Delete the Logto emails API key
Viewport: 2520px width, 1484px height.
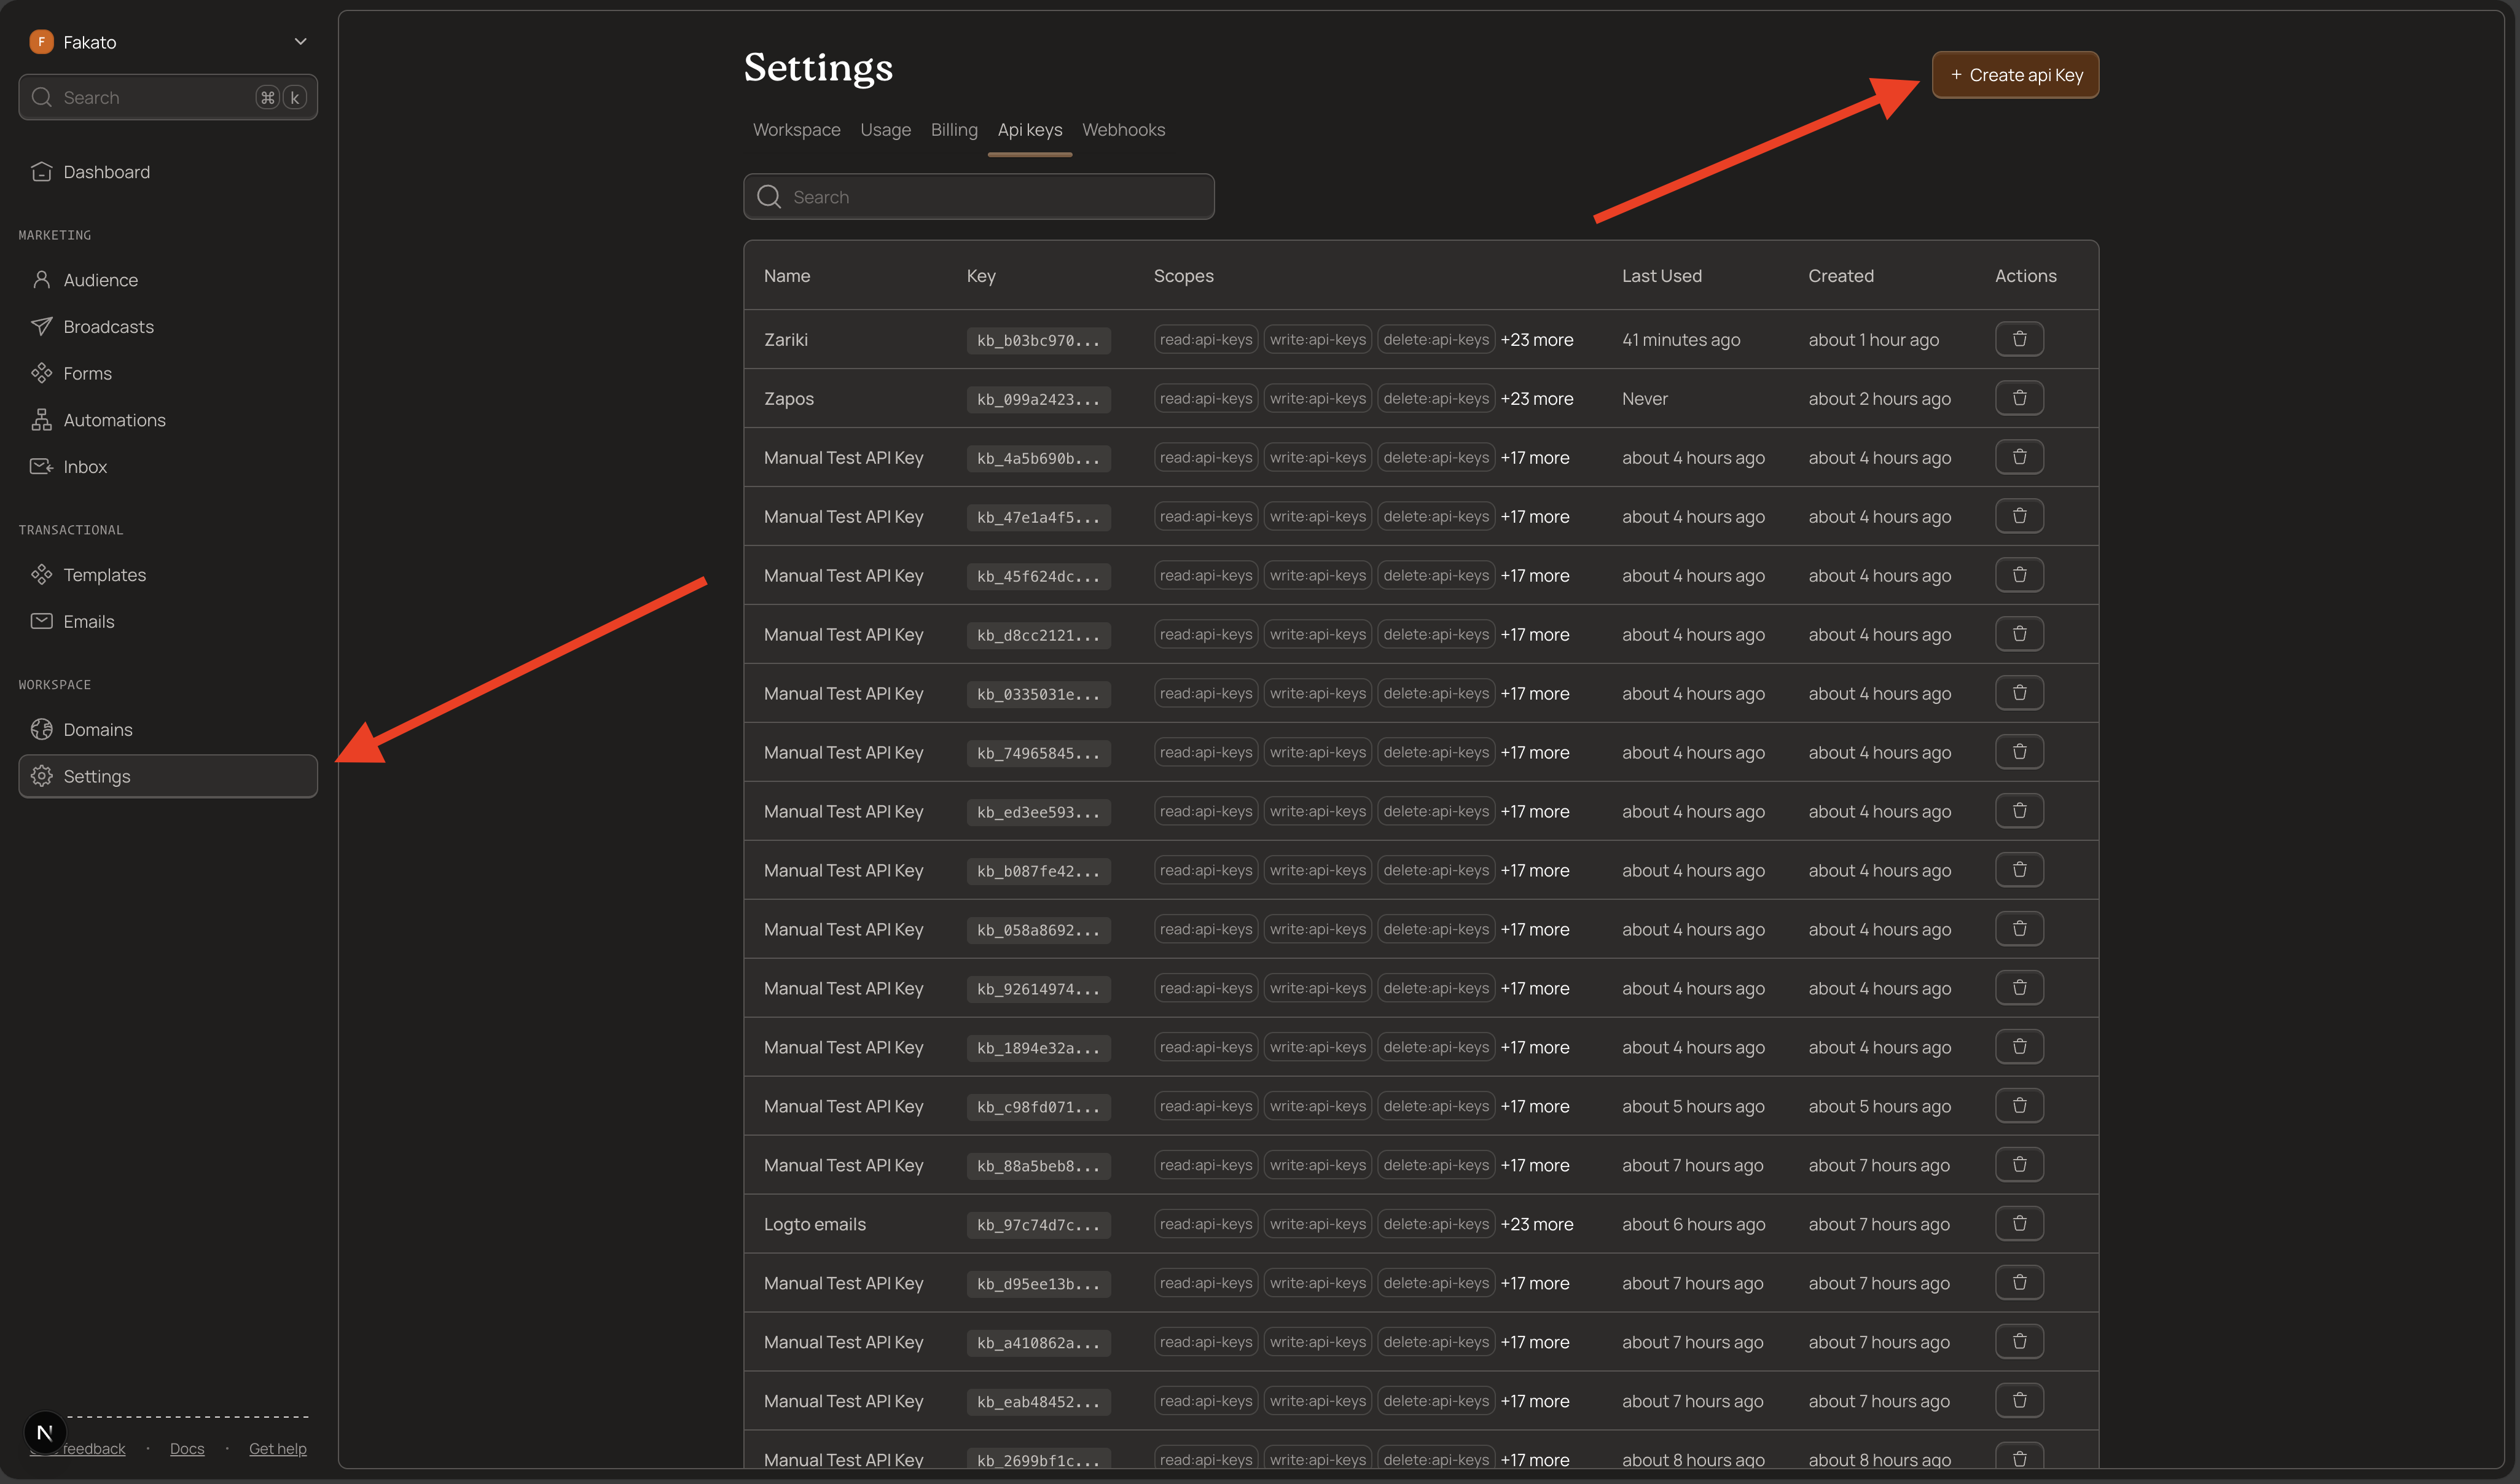[2020, 1222]
